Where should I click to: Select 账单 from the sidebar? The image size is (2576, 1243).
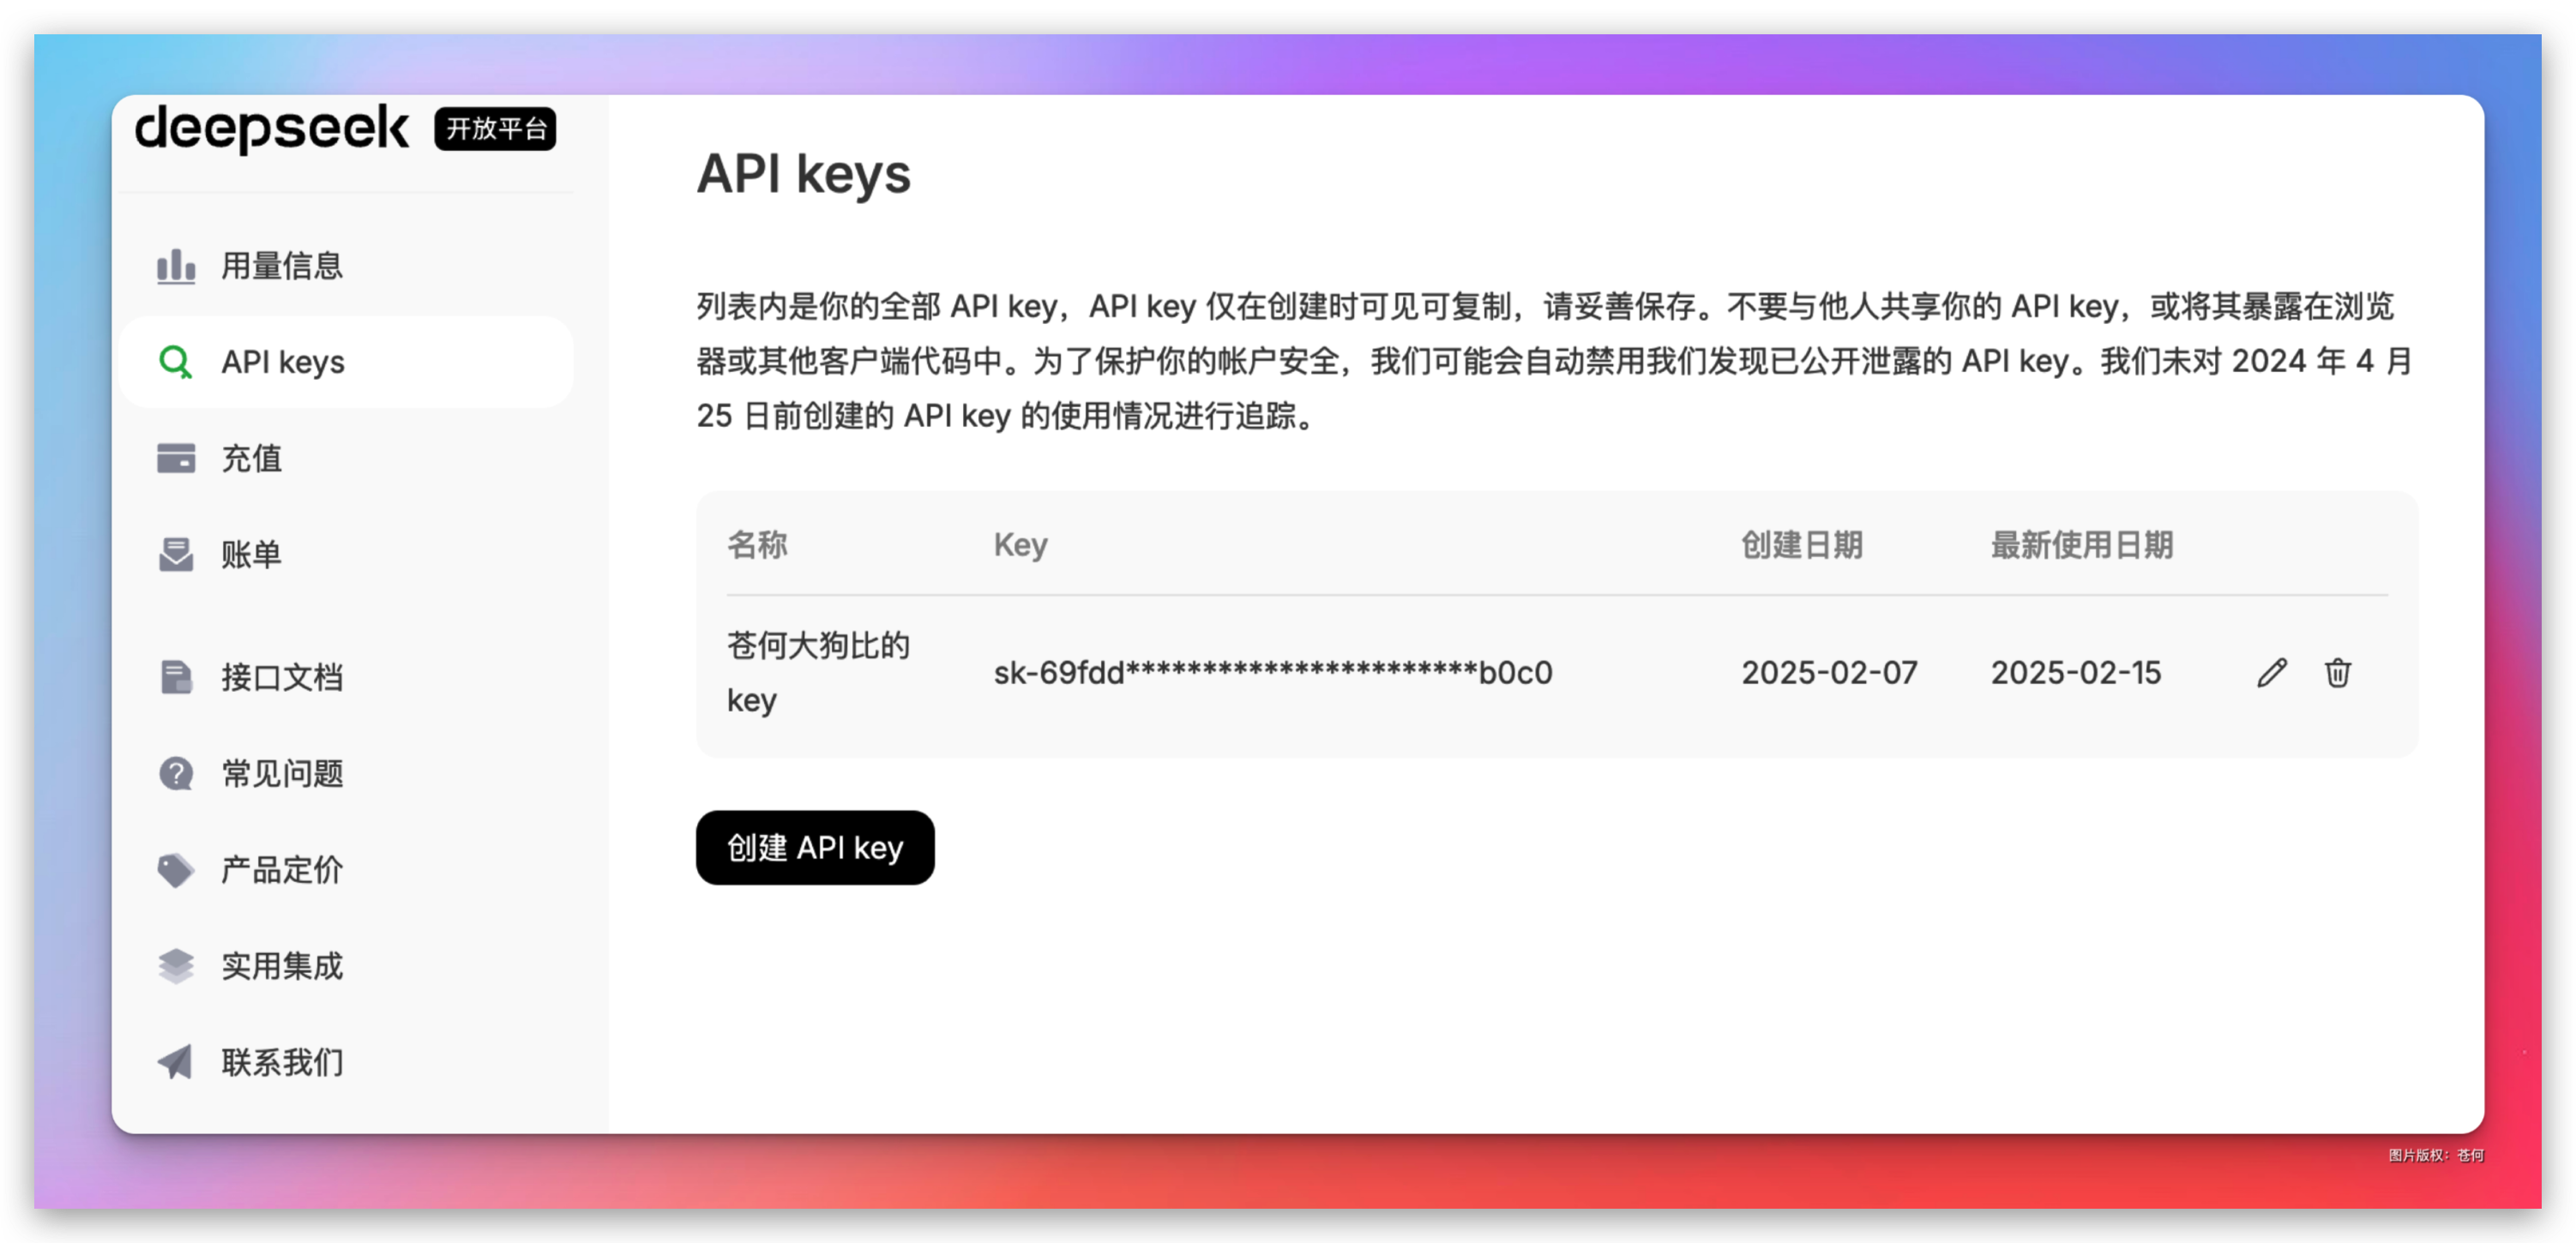point(251,554)
